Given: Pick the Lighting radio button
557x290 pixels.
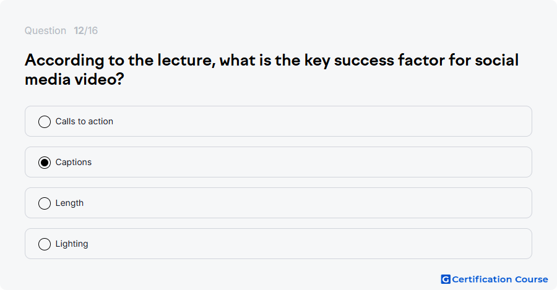Looking at the screenshot, I should click(45, 244).
